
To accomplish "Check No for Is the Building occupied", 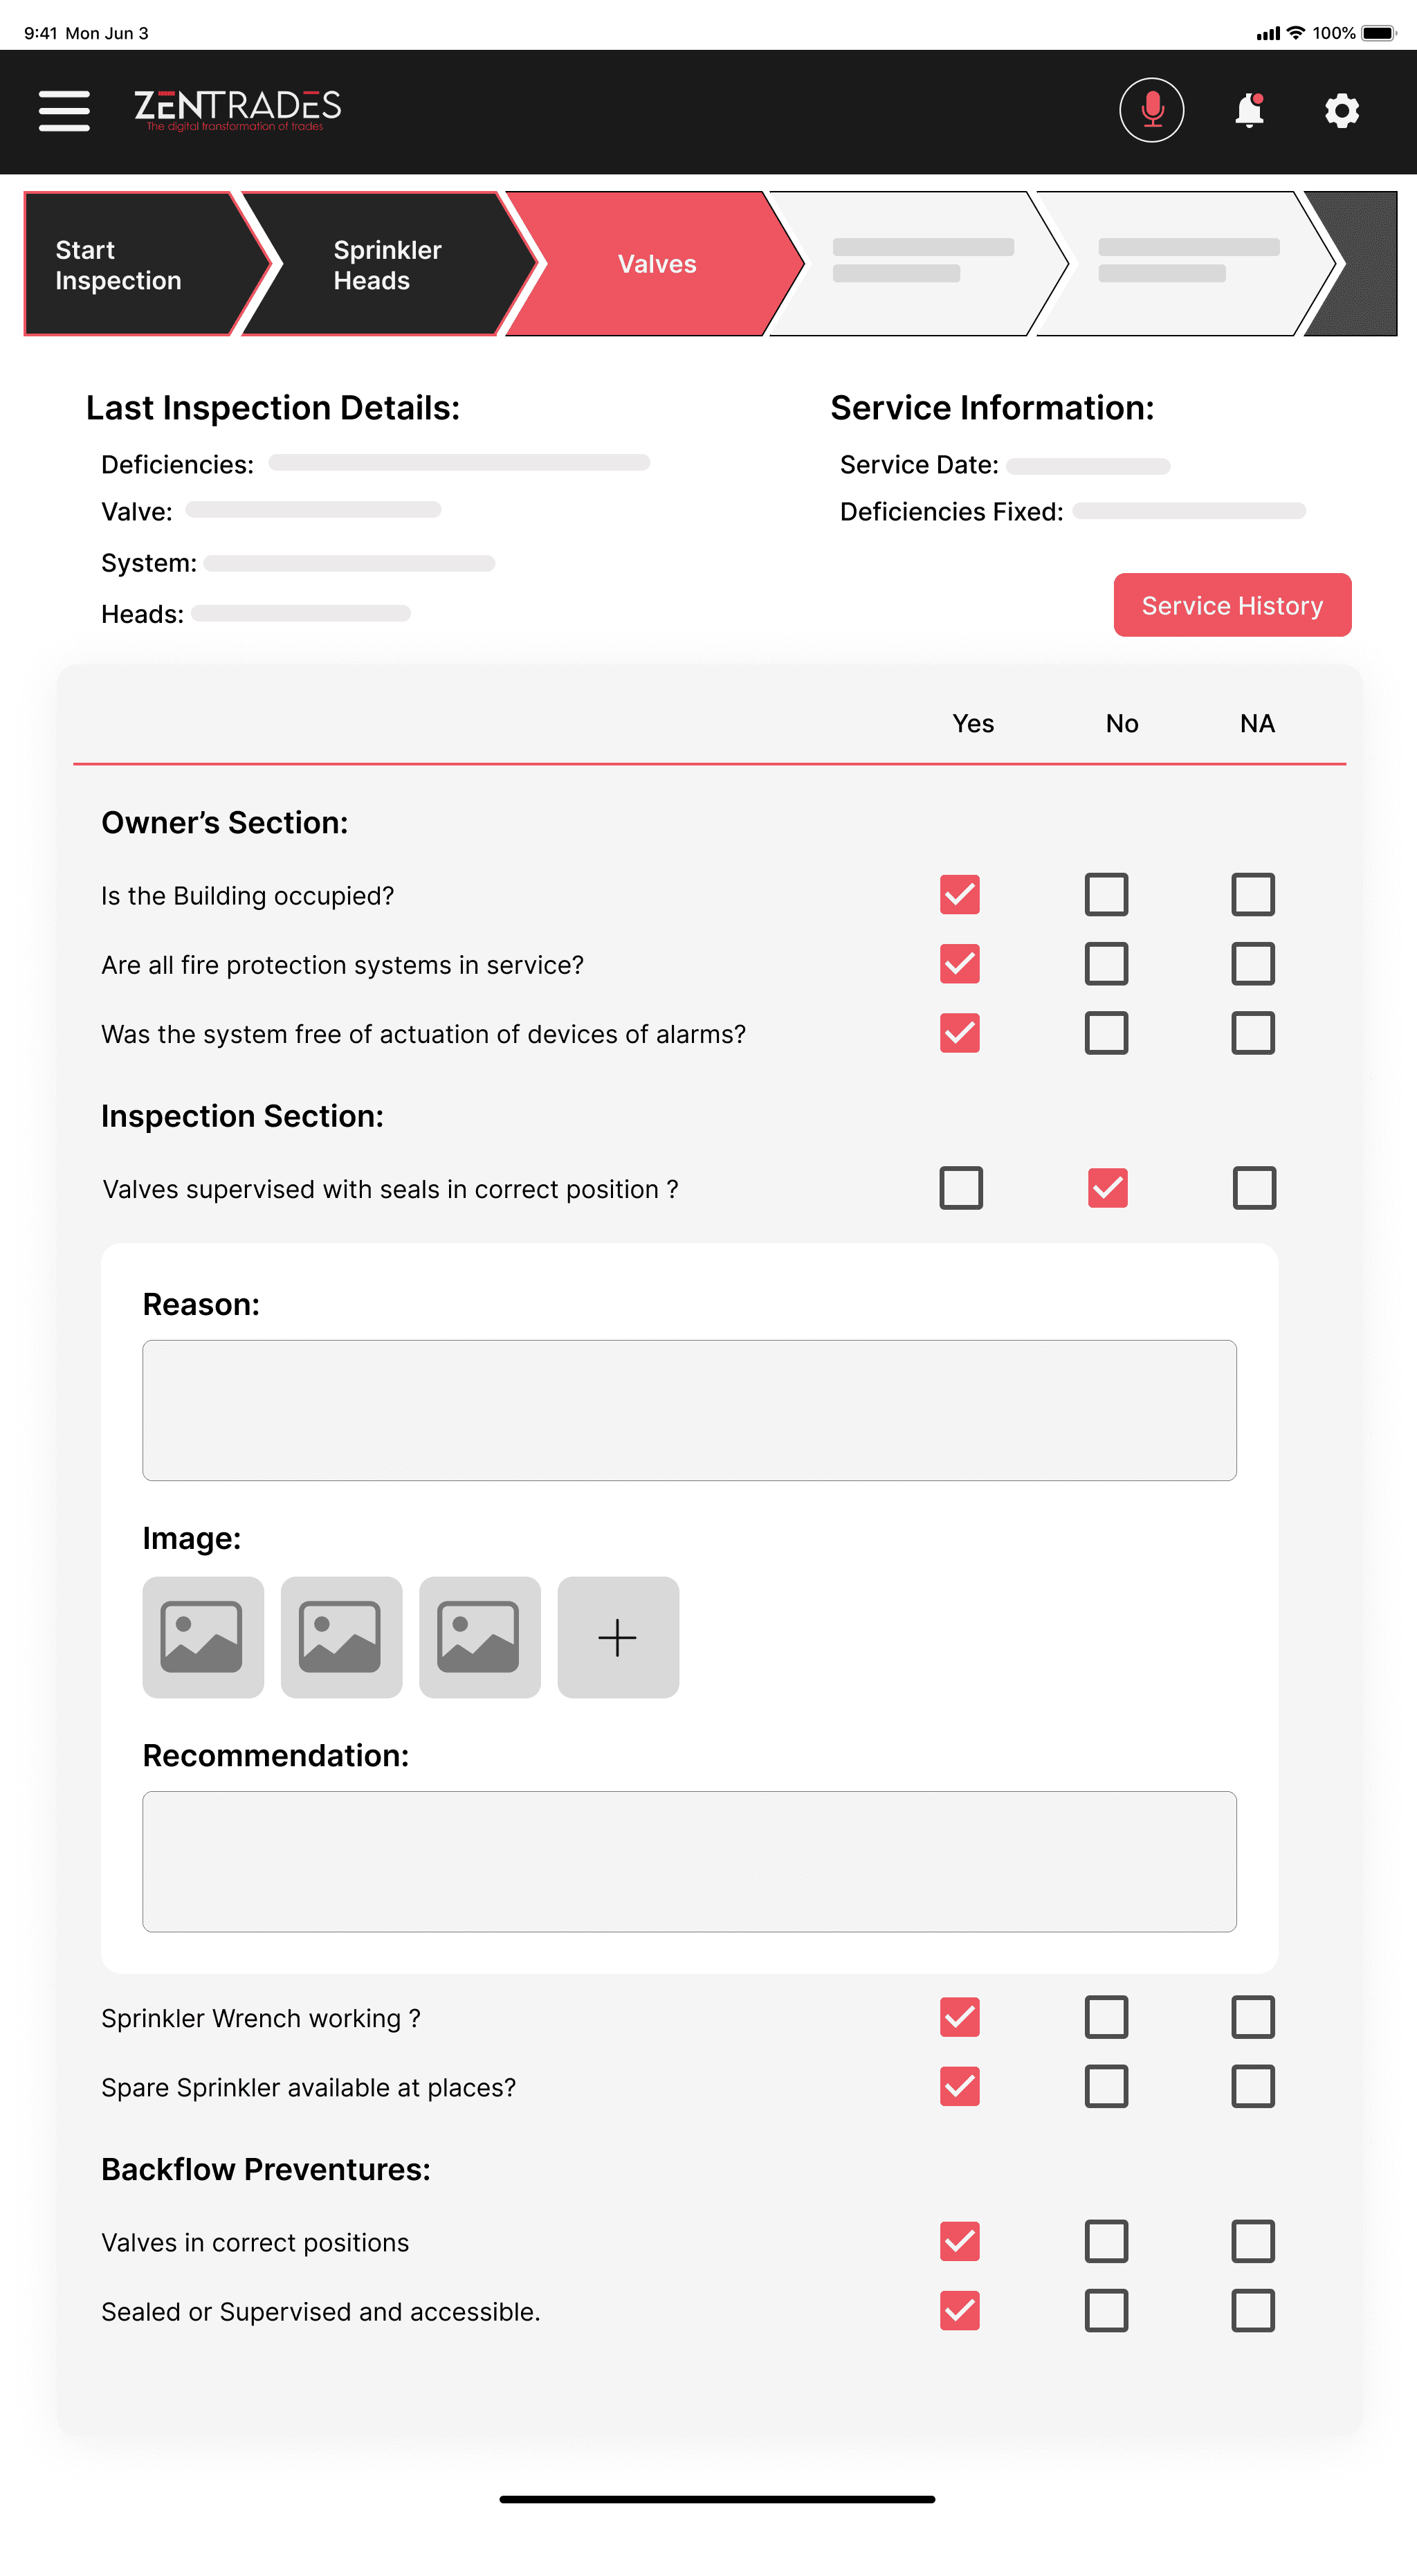I will pyautogui.click(x=1106, y=894).
